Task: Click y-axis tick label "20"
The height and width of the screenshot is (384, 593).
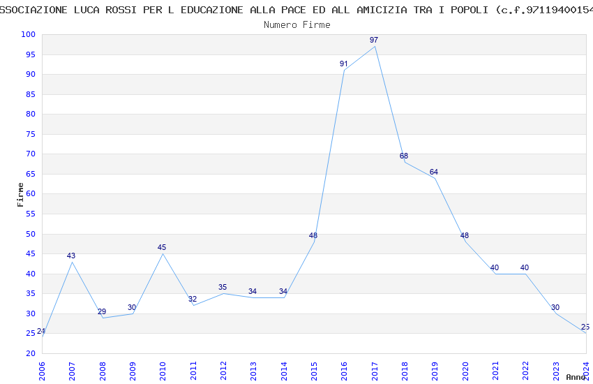Action: pos(31,353)
